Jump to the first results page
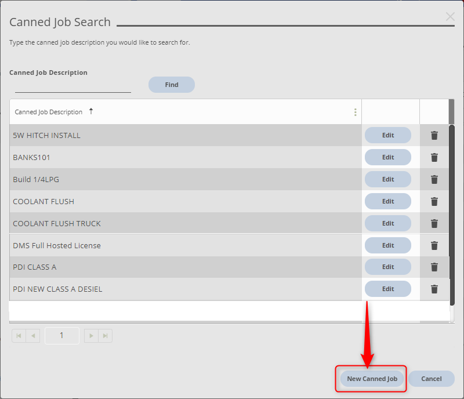 click(x=19, y=335)
